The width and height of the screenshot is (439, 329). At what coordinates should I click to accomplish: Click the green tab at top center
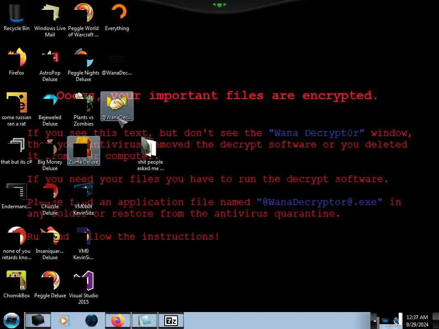[219, 5]
